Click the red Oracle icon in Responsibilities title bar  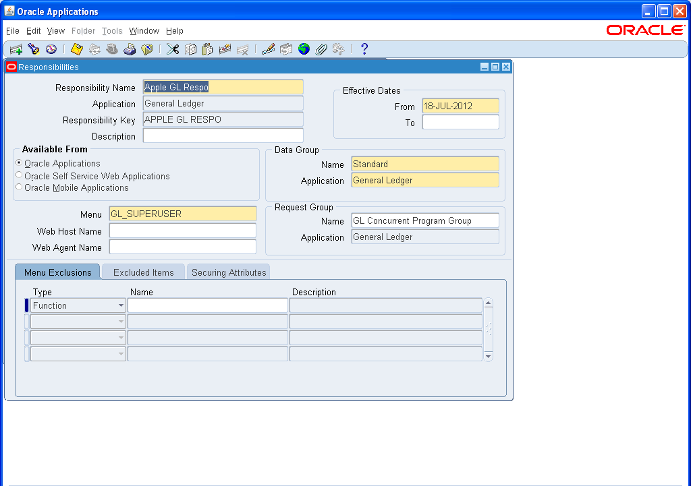pos(11,67)
